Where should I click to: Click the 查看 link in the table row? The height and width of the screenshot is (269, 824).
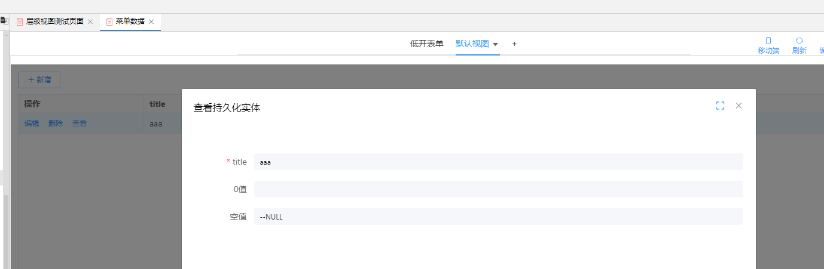[x=80, y=123]
